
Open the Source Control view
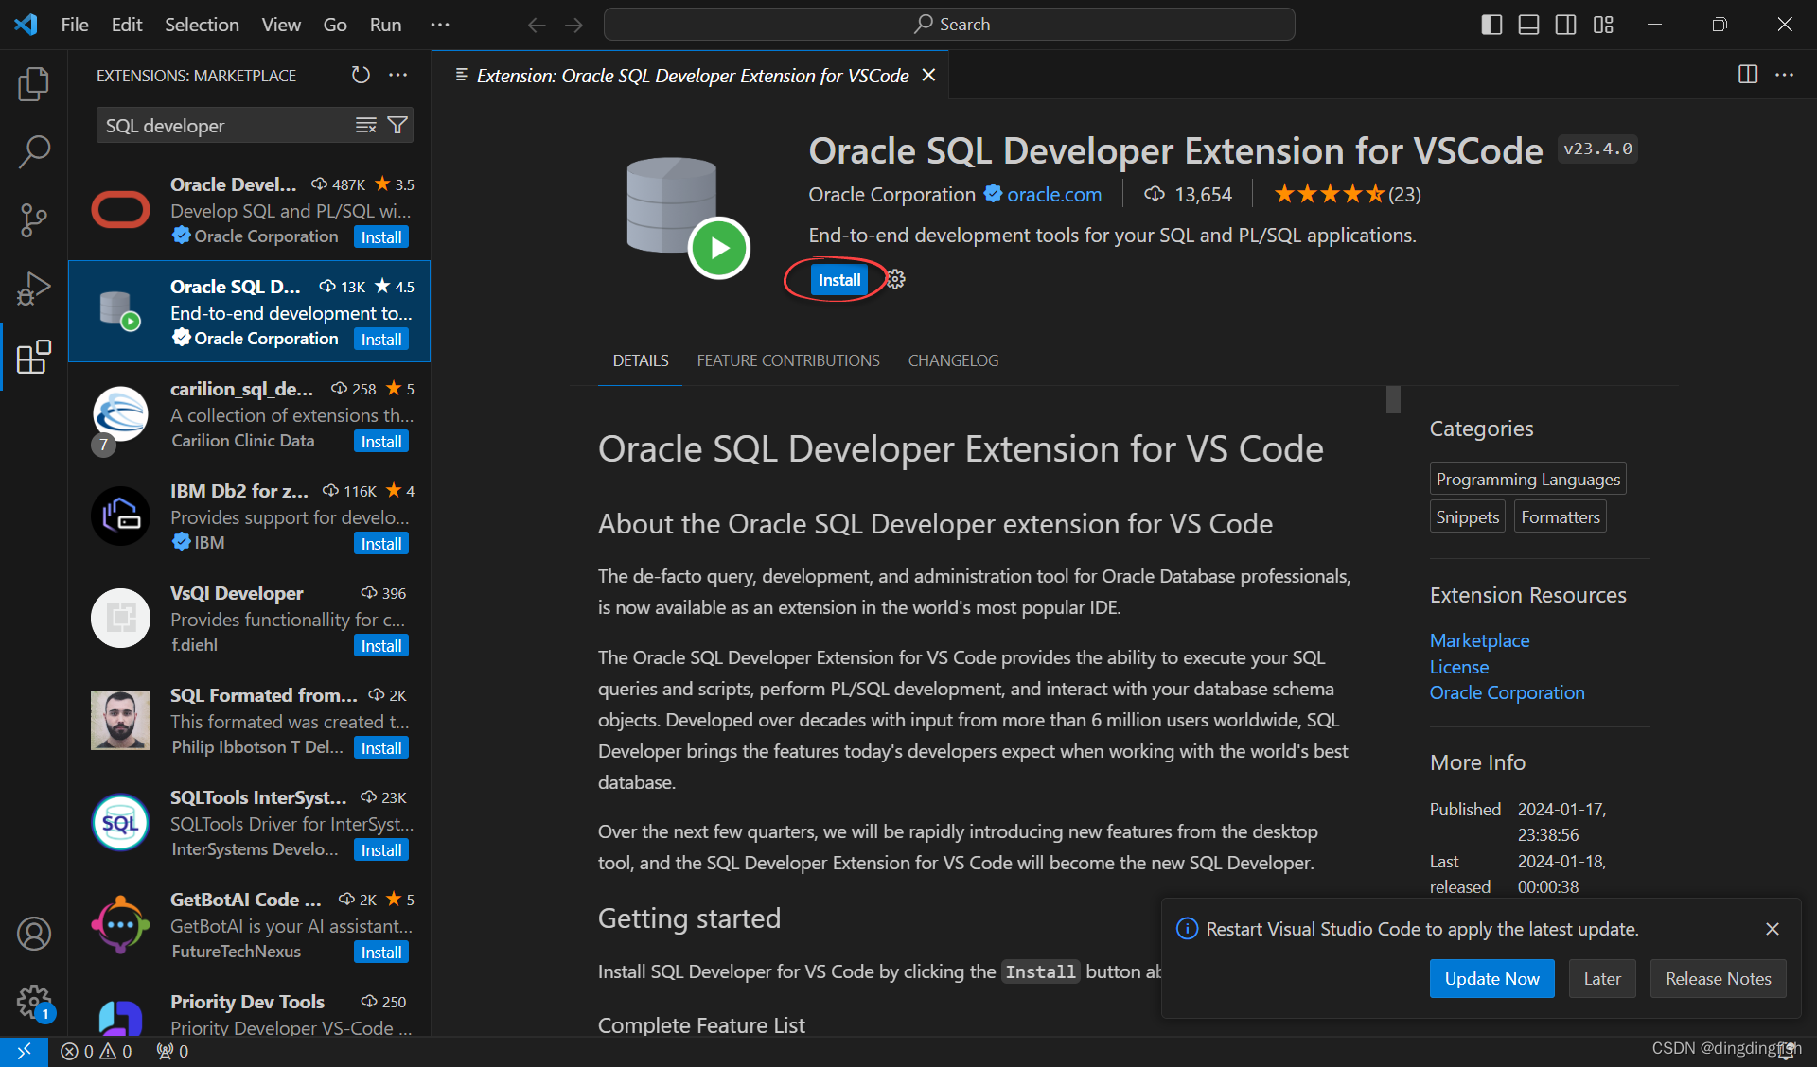coord(34,219)
